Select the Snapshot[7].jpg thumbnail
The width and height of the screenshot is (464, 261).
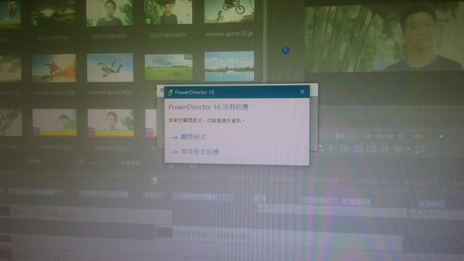[54, 122]
